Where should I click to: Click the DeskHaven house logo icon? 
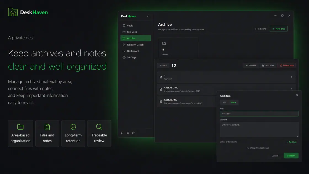[x=13, y=12]
